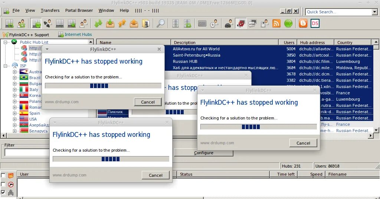Click into the Filter text field
This screenshot has height=199, width=380.
(x=27, y=153)
